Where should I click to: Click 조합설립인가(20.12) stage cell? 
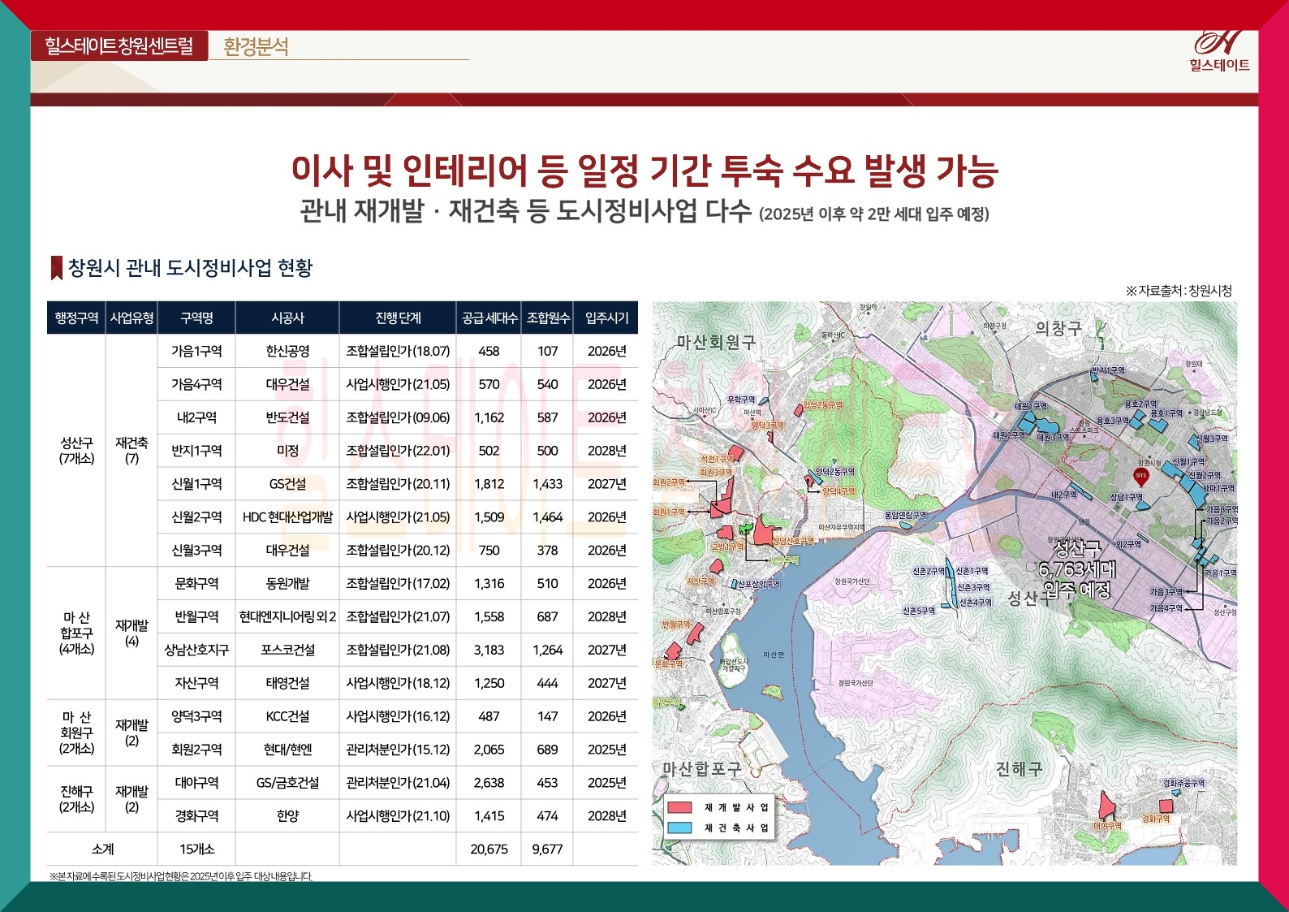398,551
